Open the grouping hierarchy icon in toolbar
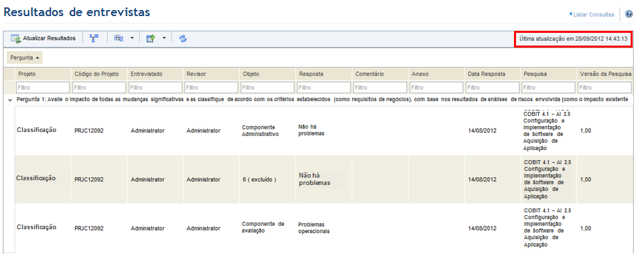Screen dimensions: 640x260 pyautogui.click(x=94, y=38)
